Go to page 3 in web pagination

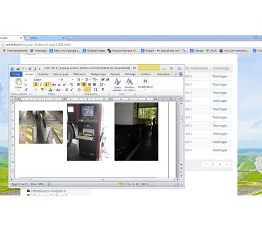pyautogui.click(x=220, y=165)
